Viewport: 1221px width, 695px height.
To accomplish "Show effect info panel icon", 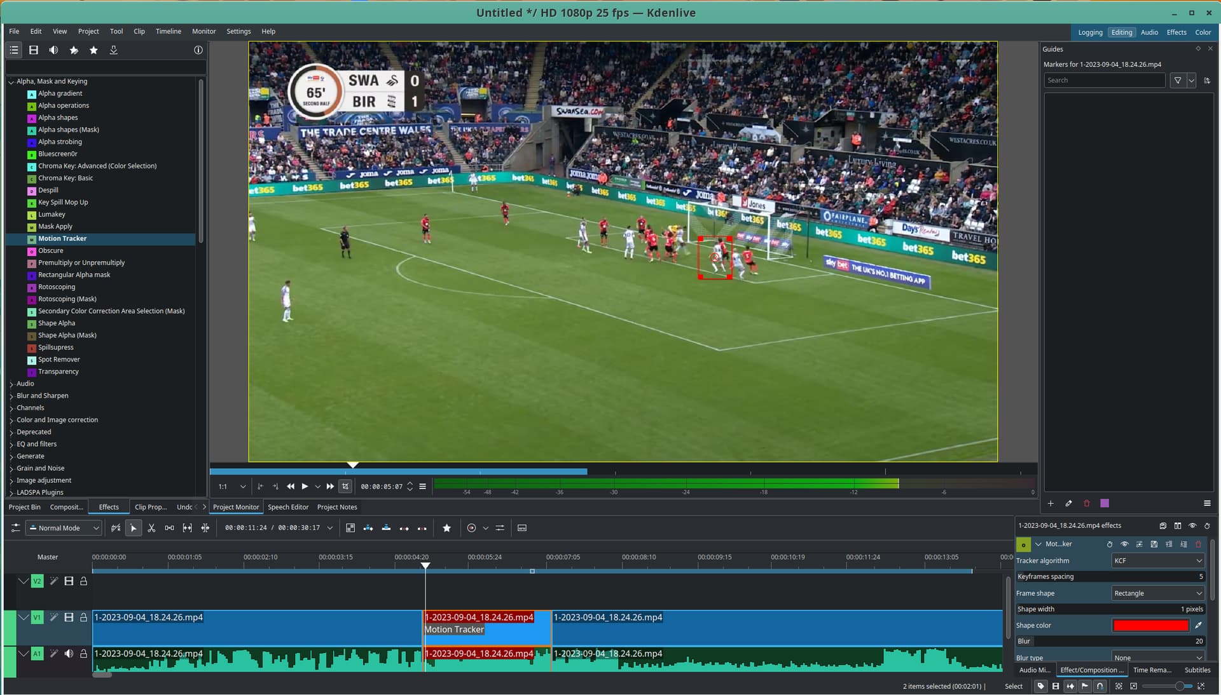I will pyautogui.click(x=198, y=50).
